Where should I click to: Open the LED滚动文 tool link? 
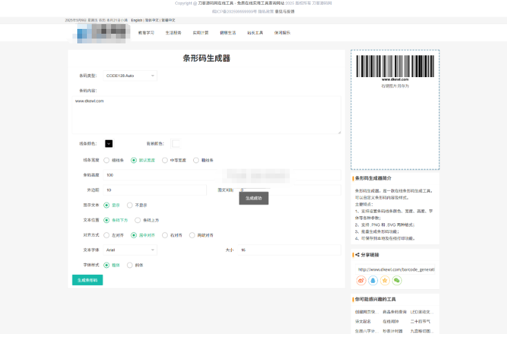422,312
